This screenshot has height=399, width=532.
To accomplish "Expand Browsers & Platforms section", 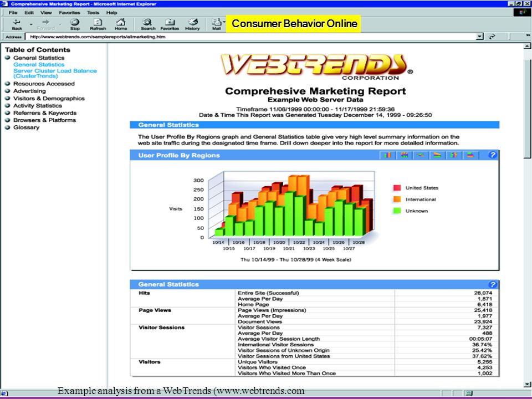I will [x=44, y=120].
